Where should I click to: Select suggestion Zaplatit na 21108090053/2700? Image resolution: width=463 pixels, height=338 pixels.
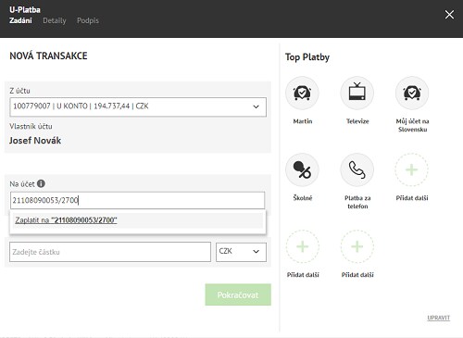pos(138,220)
